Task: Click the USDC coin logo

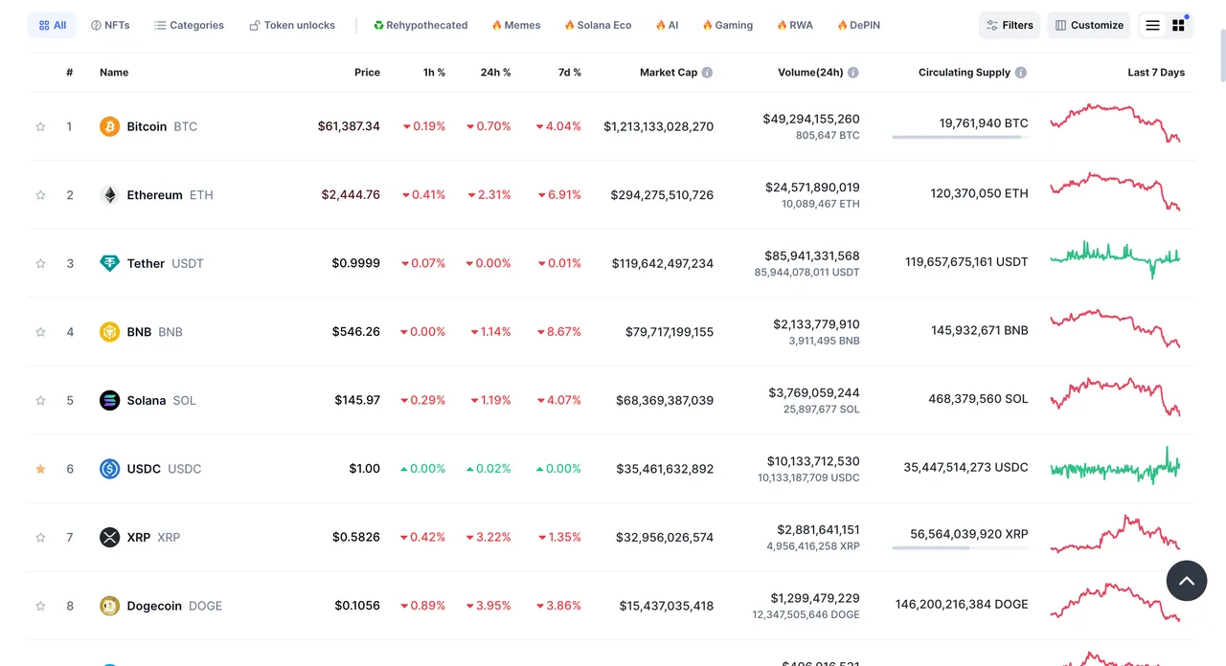Action: pos(110,469)
